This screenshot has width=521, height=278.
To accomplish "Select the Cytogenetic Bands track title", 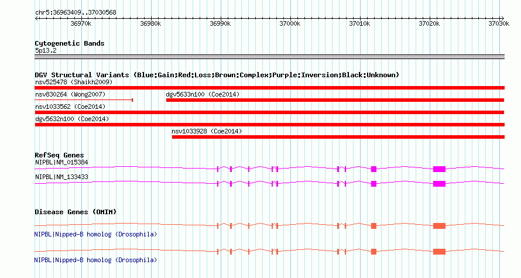I will pos(70,43).
